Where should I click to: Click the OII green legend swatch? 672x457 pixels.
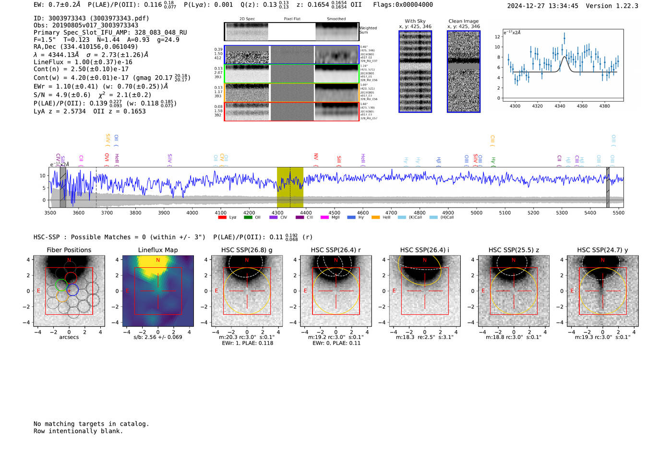point(248,218)
